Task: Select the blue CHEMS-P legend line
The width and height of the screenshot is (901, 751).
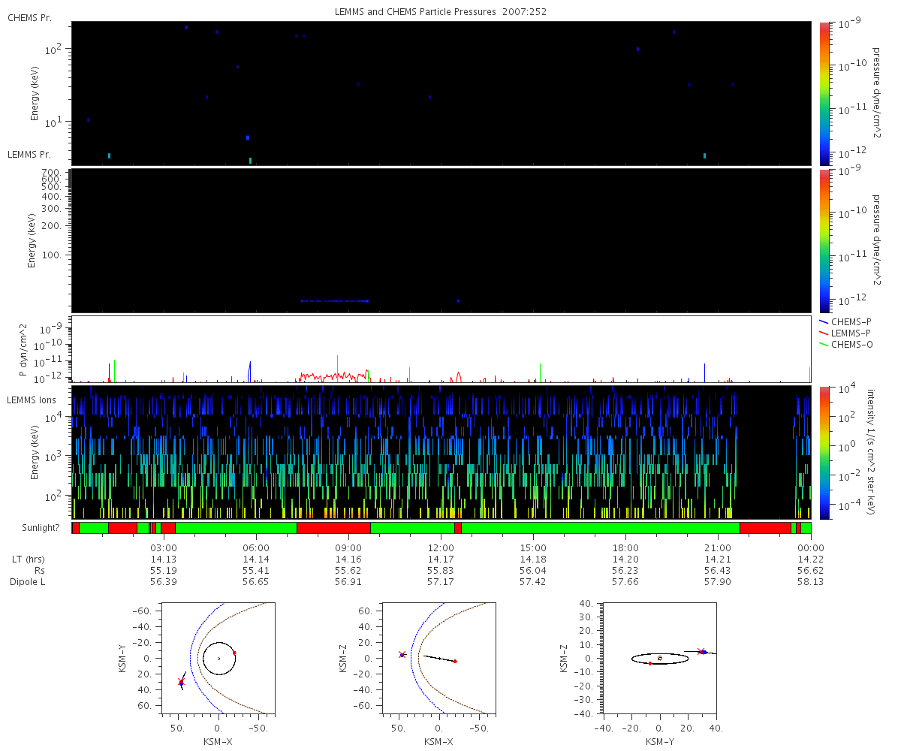Action: pos(824,321)
